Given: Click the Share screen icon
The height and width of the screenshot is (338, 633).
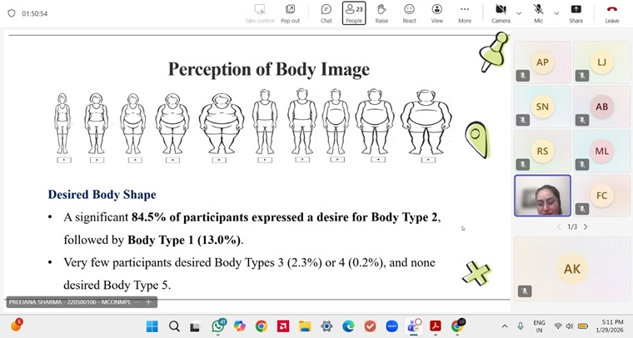Looking at the screenshot, I should point(576,12).
